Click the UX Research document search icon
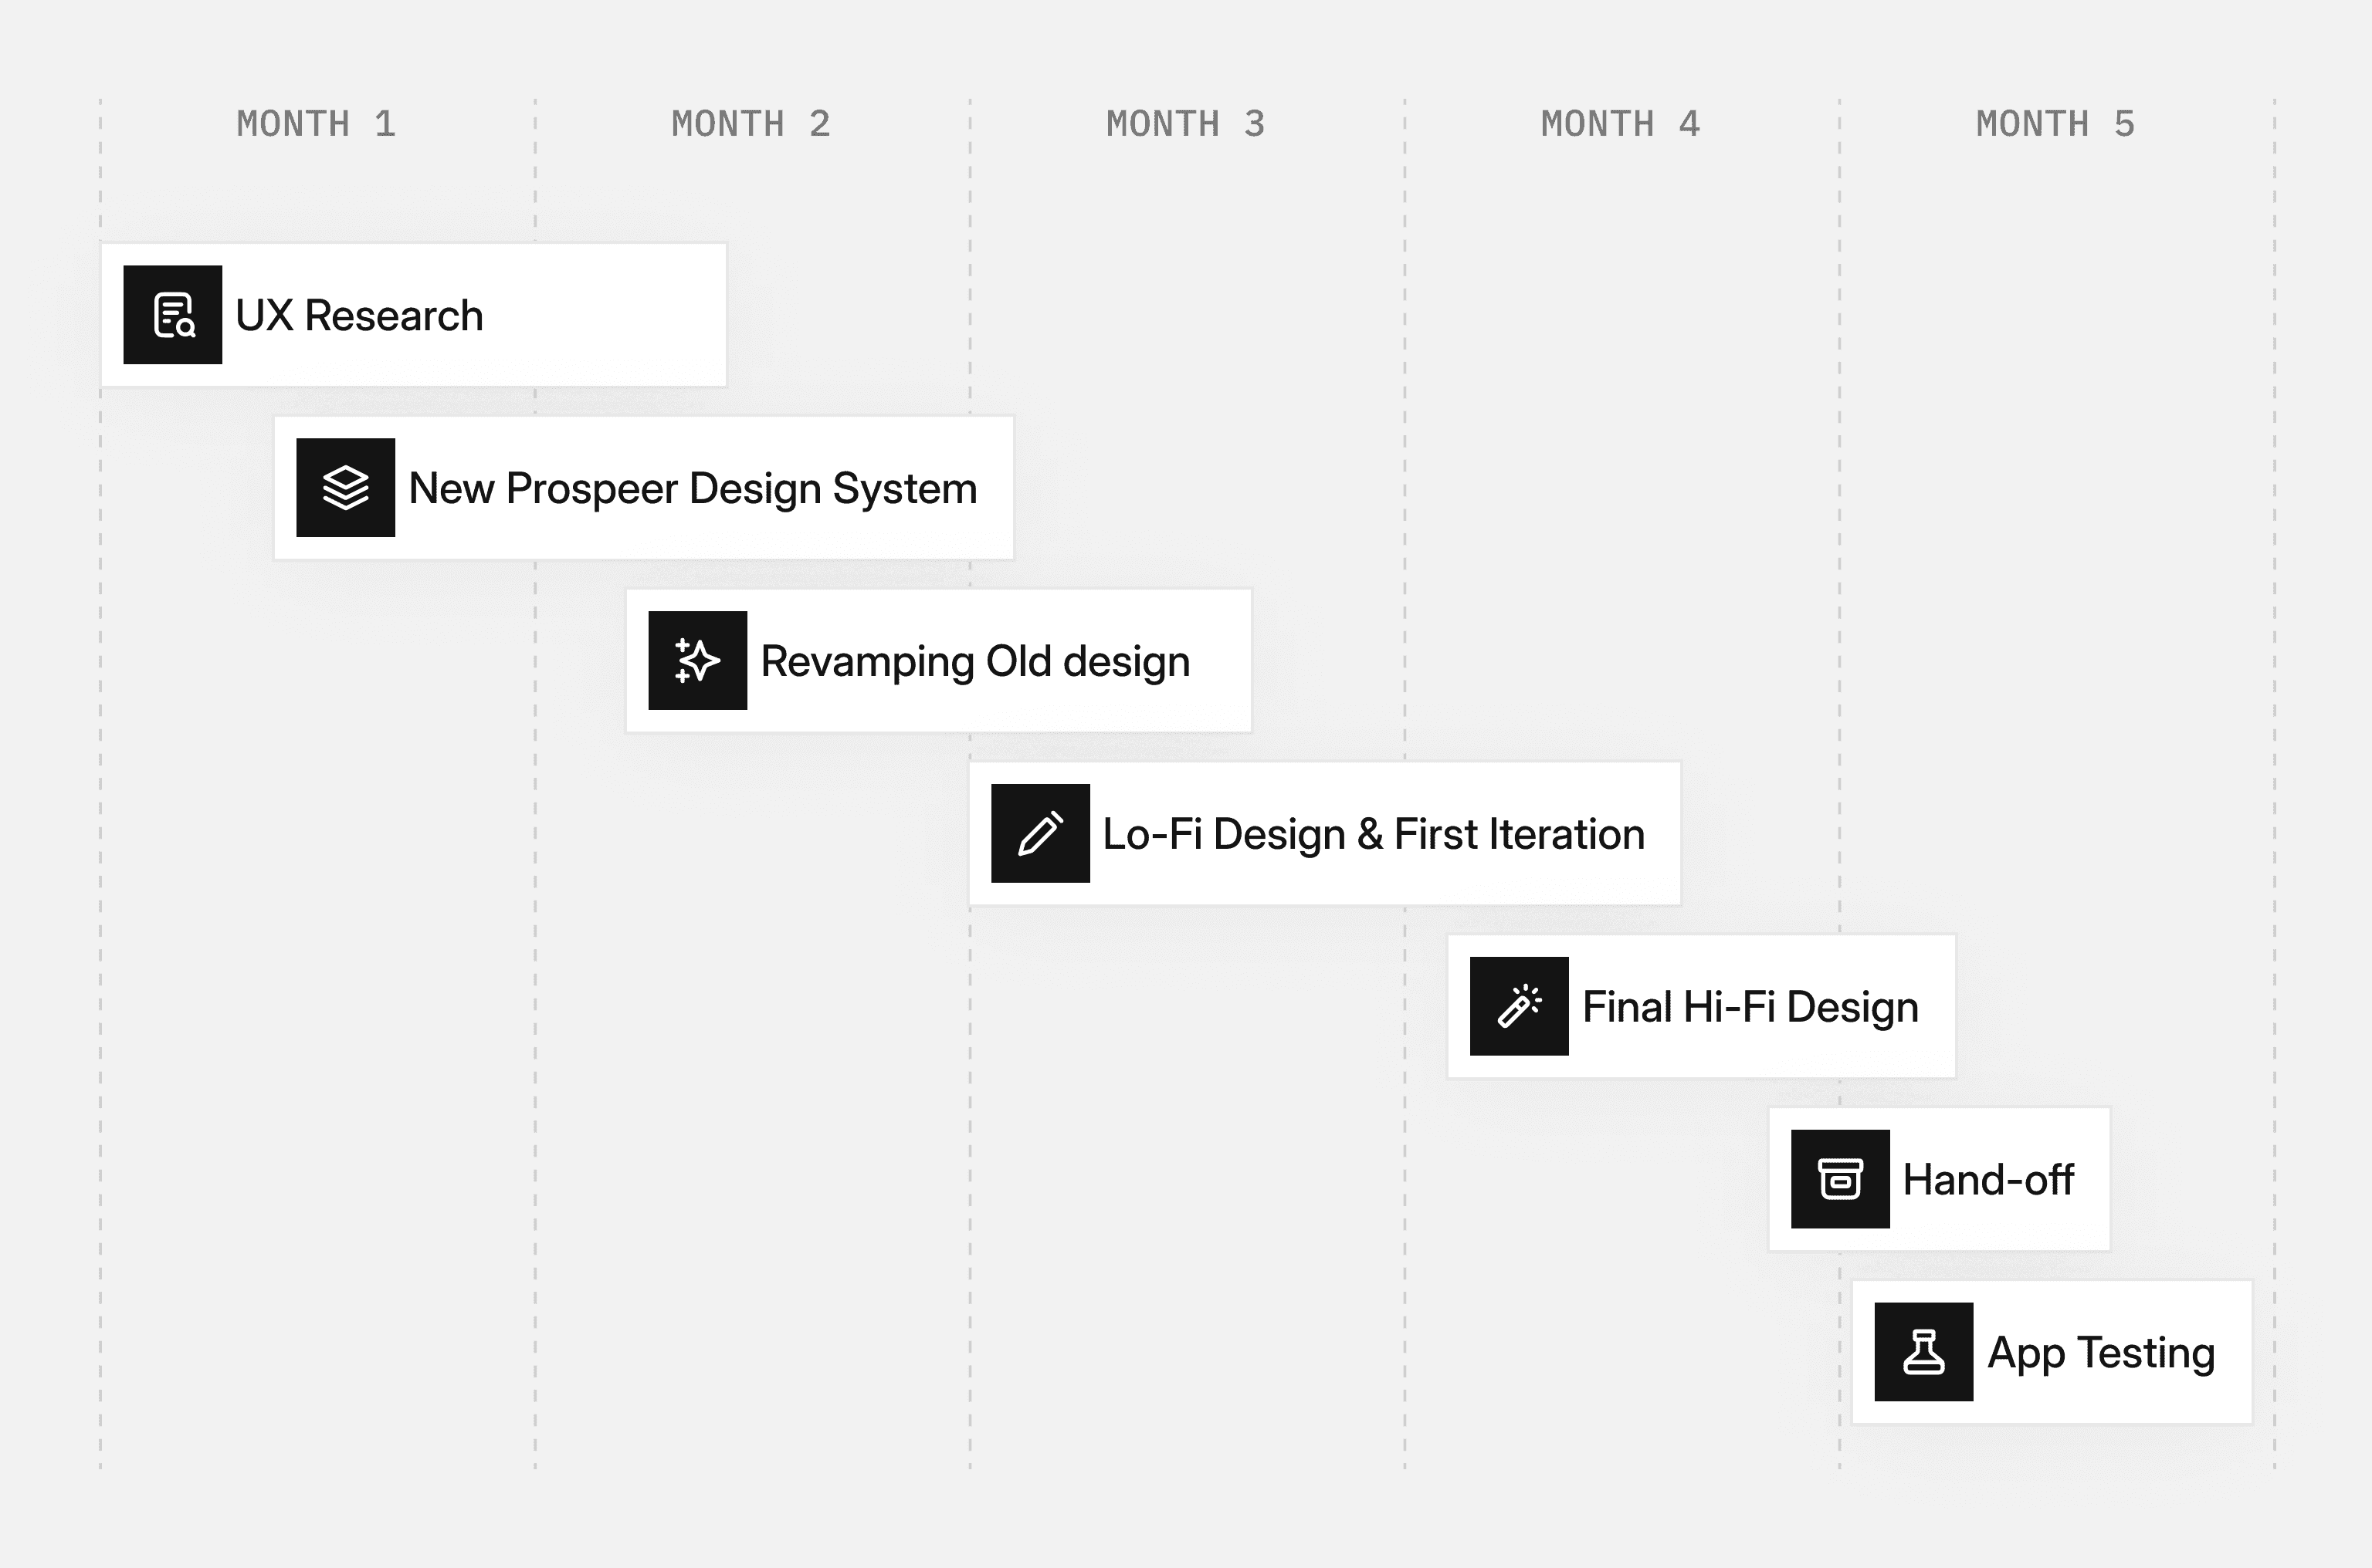This screenshot has width=2372, height=1568. tap(173, 315)
